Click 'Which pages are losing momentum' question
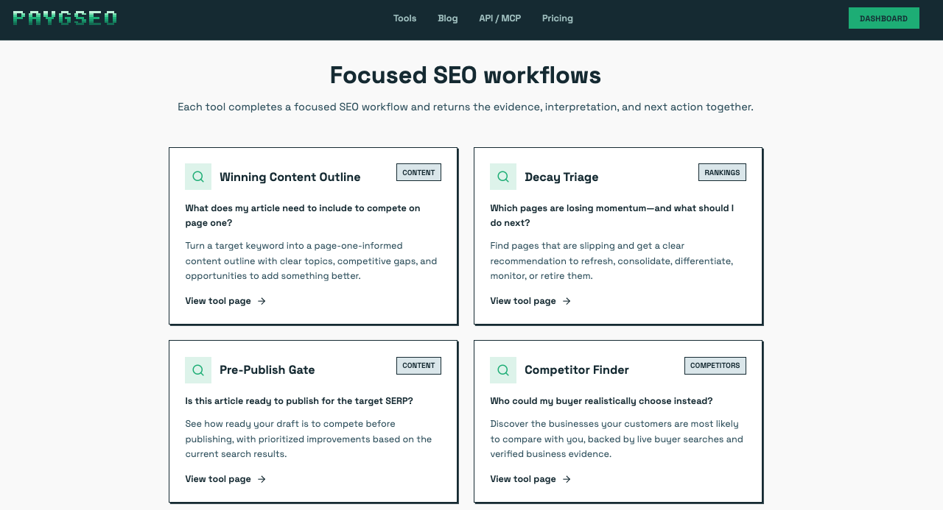Viewport: 943px width, 510px height. click(612, 216)
